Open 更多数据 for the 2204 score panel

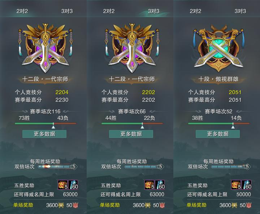44,134
